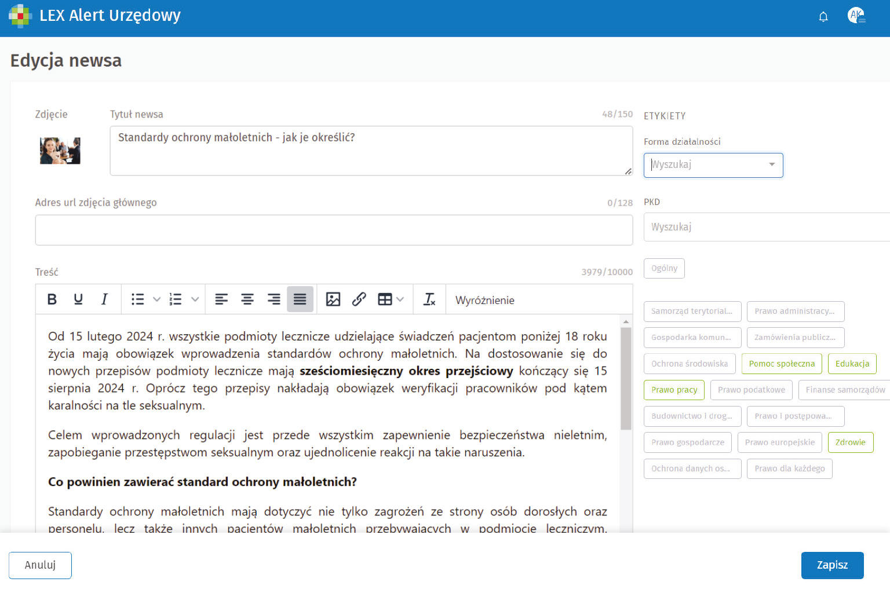Apply italic formatting to text
Image resolution: width=890 pixels, height=593 pixels.
pos(104,299)
